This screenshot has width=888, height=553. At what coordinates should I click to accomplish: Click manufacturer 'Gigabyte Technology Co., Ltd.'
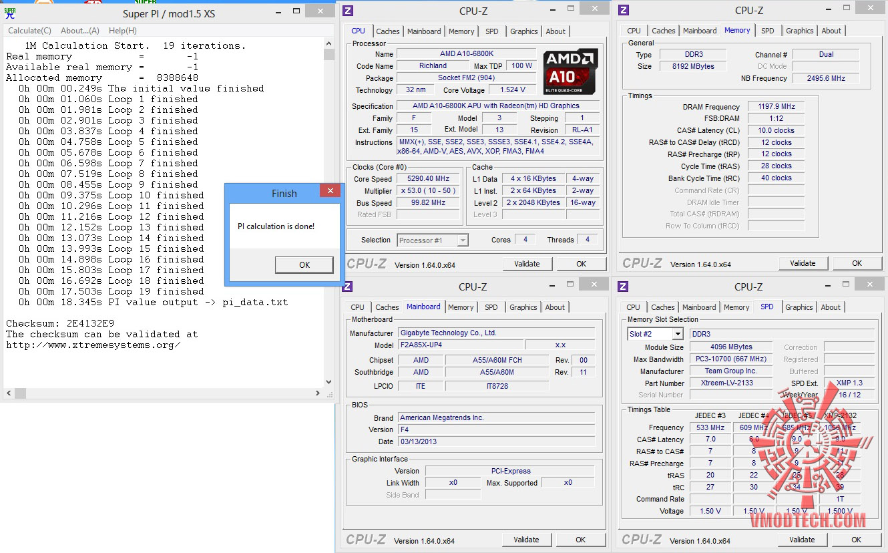[496, 333]
